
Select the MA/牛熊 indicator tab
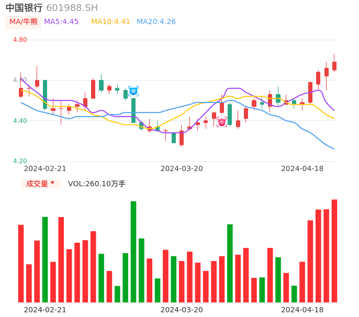pyautogui.click(x=24, y=22)
